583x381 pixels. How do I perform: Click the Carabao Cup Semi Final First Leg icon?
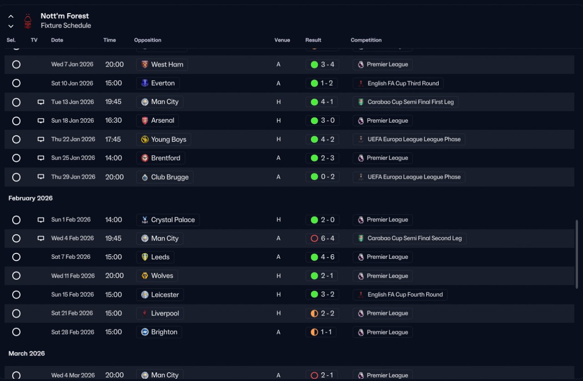pos(361,102)
